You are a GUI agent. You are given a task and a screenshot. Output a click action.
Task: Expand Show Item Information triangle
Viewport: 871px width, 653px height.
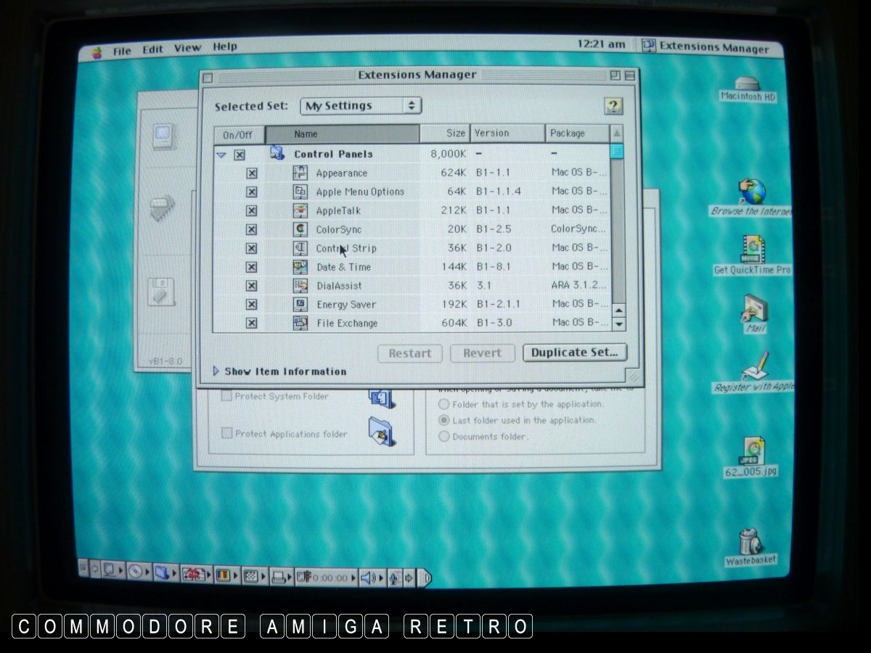[216, 371]
